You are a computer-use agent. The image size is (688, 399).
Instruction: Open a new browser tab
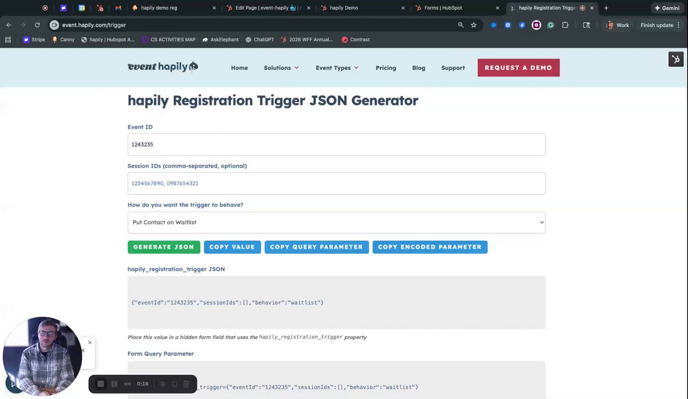click(606, 8)
